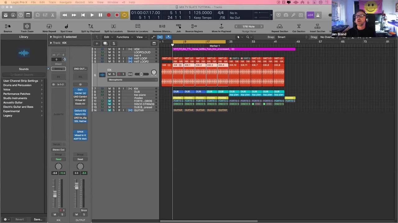This screenshot has height=223, width=398.
Task: Solo the VOX track
Action: tap(113, 49)
